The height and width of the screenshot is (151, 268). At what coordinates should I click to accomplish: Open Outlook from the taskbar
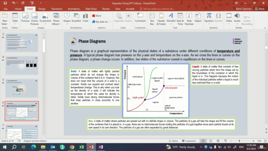point(53,147)
